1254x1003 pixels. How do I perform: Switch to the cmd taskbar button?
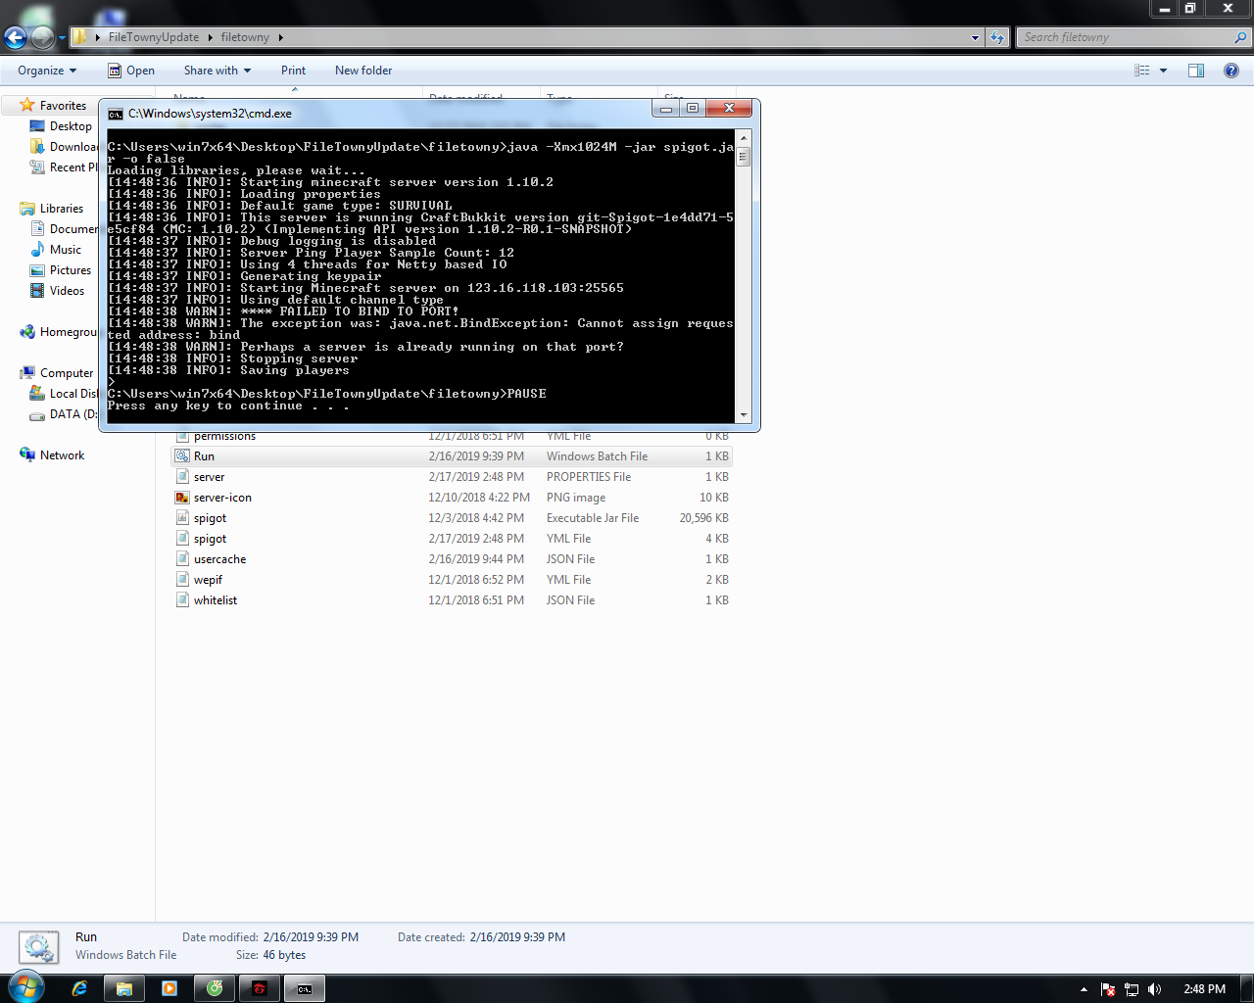coord(305,989)
